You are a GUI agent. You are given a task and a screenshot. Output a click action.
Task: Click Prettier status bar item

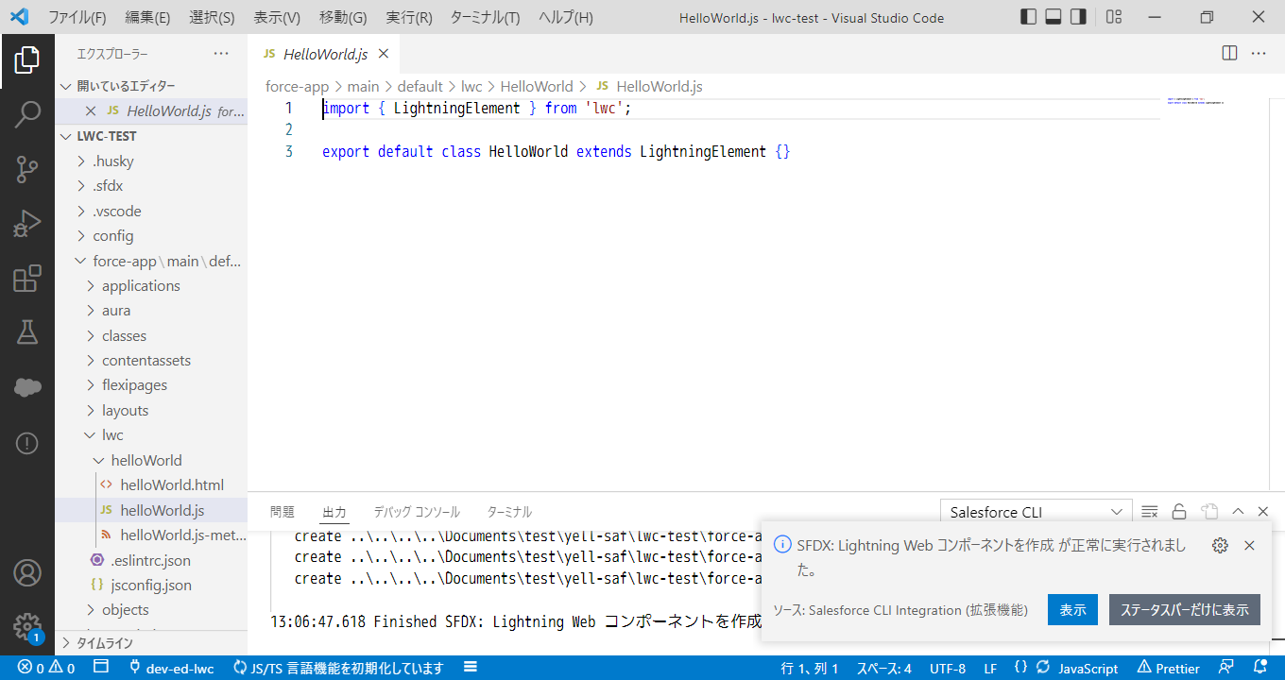pos(1168,668)
